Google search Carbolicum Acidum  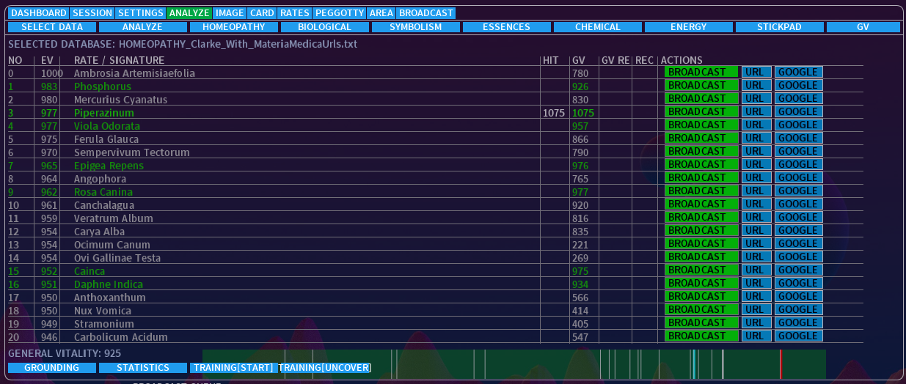click(x=798, y=336)
